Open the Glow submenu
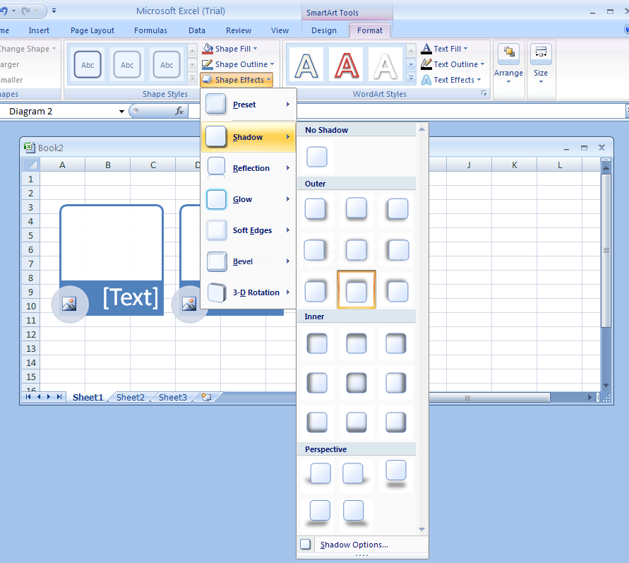Viewport: 629px width, 563px height. click(x=248, y=199)
